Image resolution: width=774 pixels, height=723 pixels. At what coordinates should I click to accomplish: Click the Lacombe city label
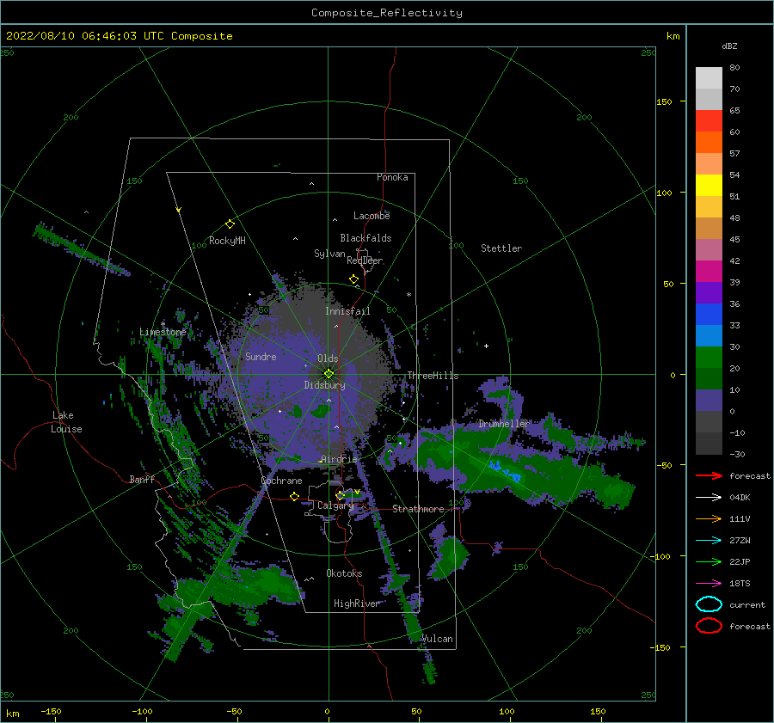click(x=372, y=216)
